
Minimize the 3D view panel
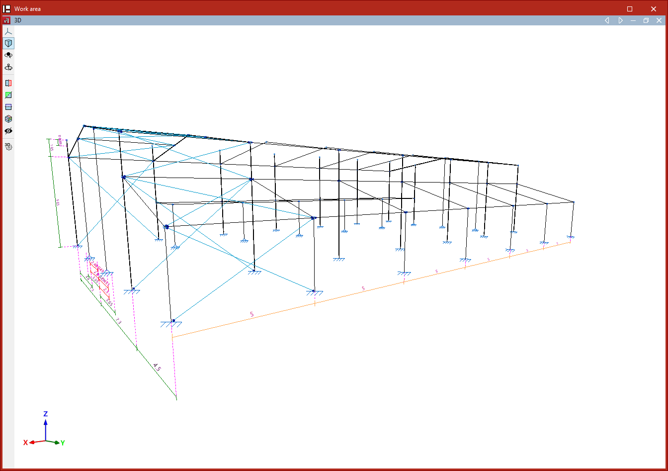coord(633,20)
